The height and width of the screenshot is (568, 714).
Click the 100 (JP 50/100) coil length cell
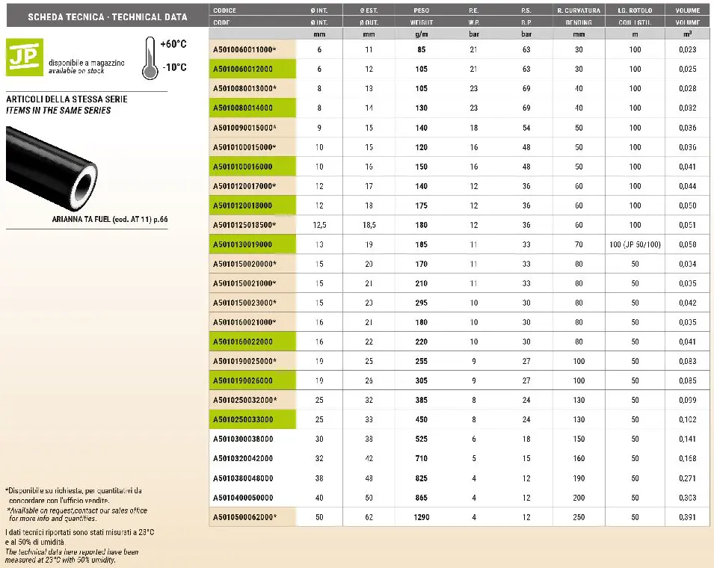point(635,244)
